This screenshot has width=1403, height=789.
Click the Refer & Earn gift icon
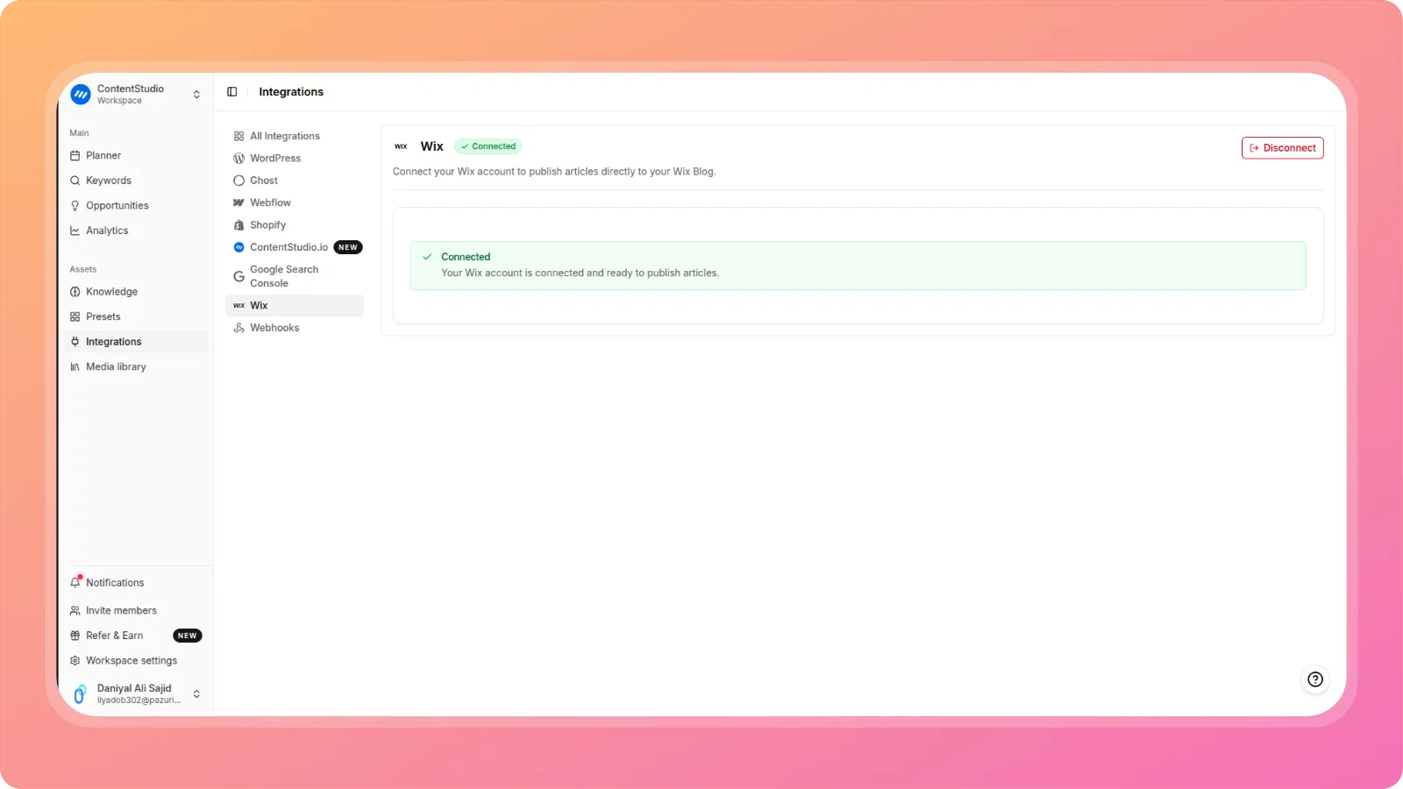[x=75, y=636]
